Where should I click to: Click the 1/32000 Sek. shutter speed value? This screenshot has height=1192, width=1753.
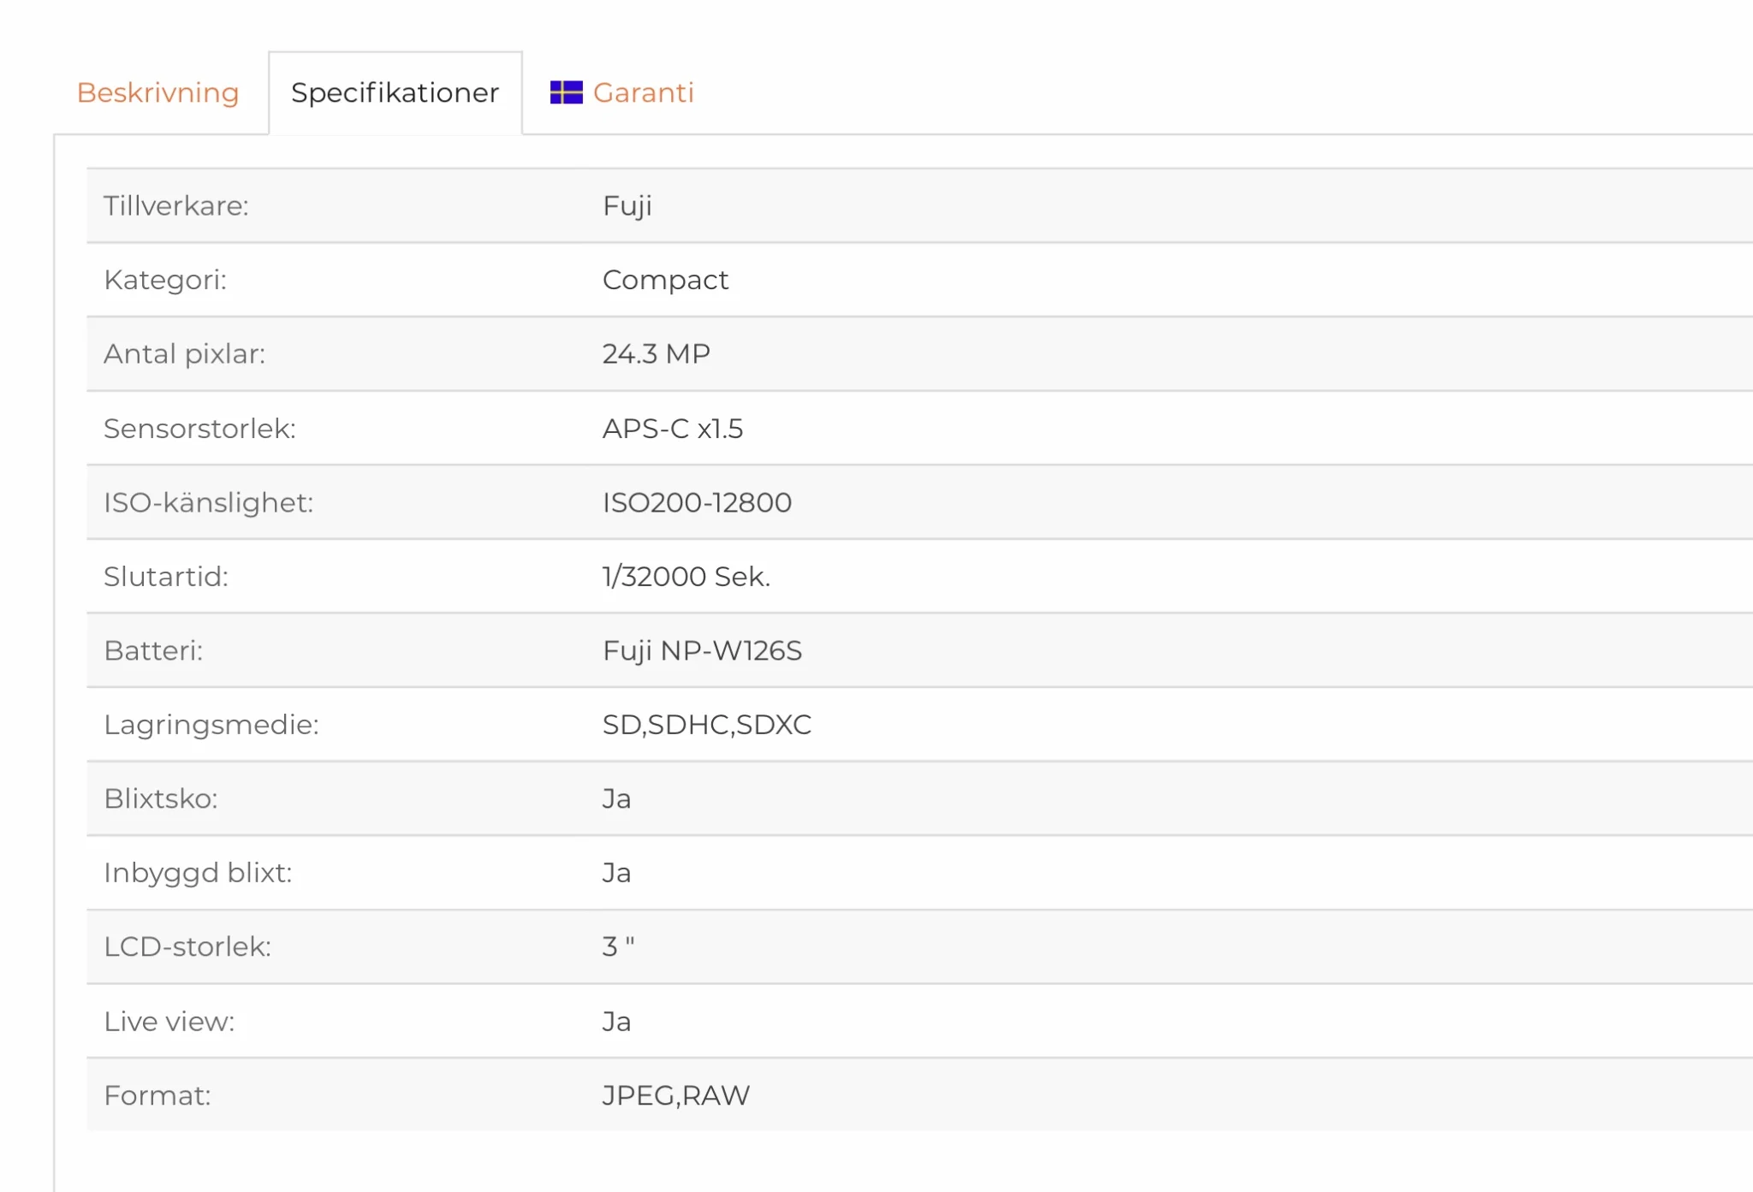coord(686,577)
